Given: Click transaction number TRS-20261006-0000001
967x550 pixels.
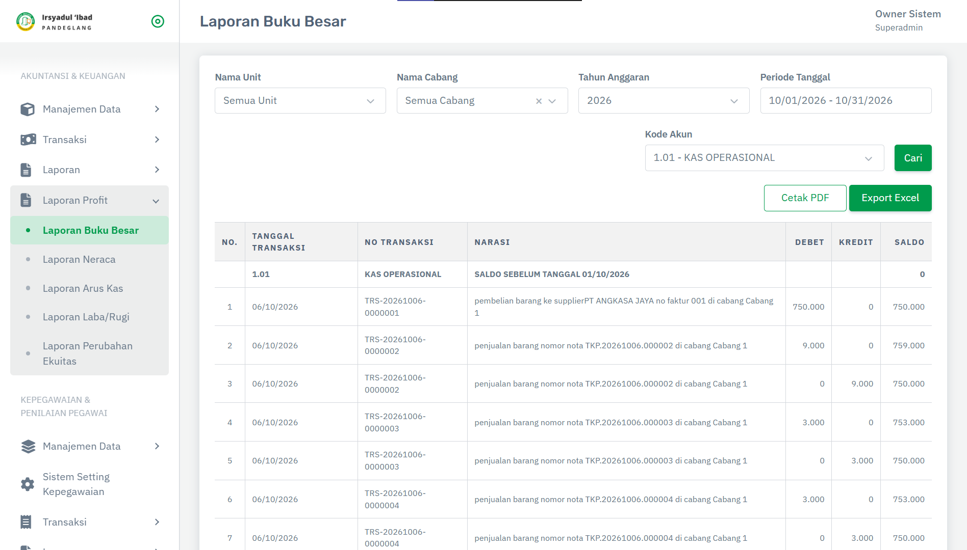Looking at the screenshot, I should [395, 307].
